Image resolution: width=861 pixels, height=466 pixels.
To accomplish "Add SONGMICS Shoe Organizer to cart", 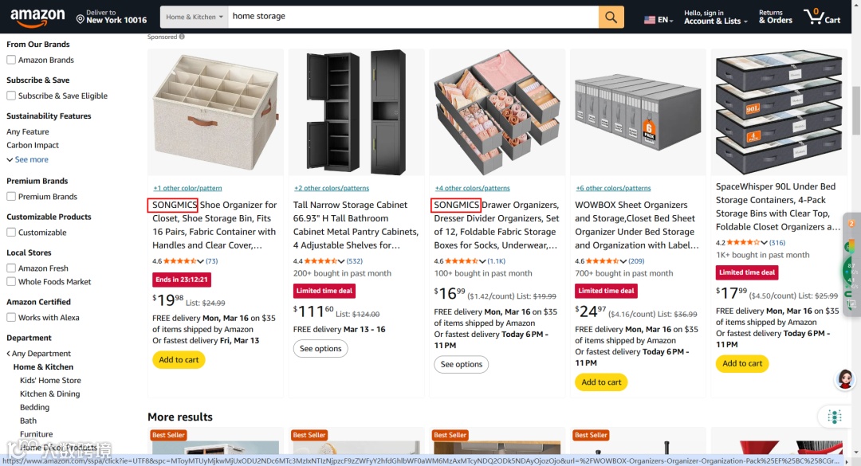I will coord(179,359).
